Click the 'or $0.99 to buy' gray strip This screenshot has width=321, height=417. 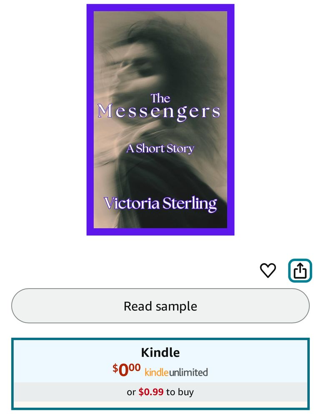(x=160, y=392)
